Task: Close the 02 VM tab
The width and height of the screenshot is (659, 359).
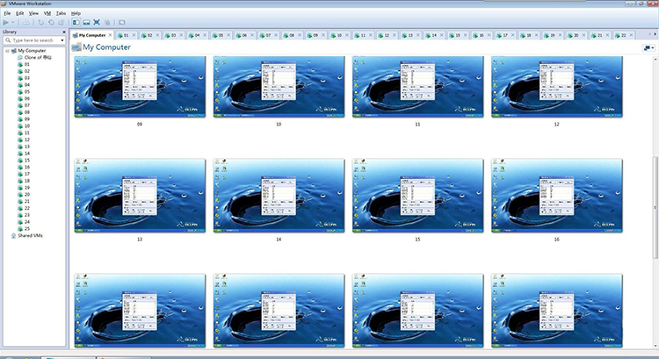Action: tap(157, 35)
